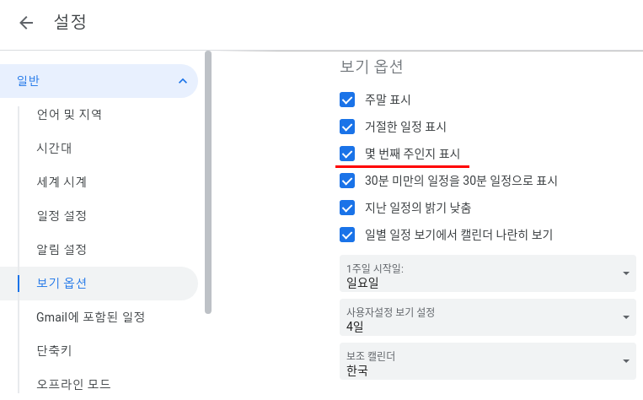
Task: Click the sidebar vertical scrollbar
Action: click(208, 182)
